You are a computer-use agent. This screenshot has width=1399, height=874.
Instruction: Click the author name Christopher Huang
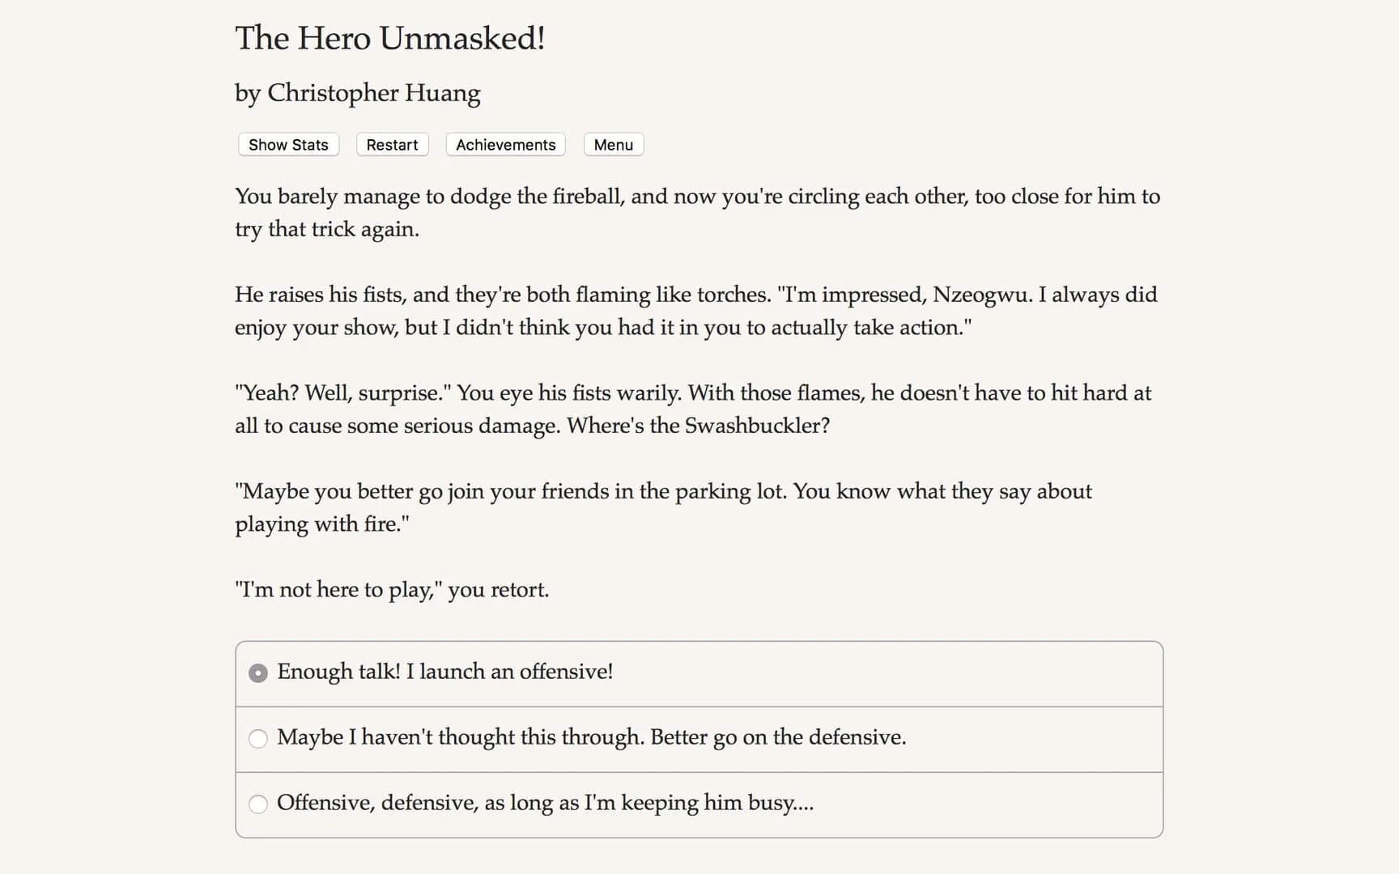tap(357, 92)
